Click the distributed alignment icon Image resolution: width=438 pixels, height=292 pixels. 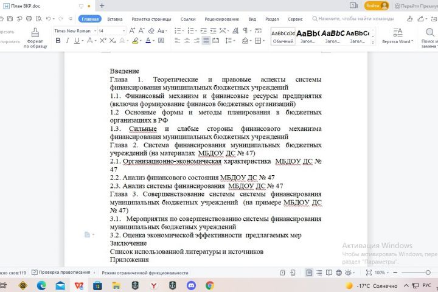(215, 41)
